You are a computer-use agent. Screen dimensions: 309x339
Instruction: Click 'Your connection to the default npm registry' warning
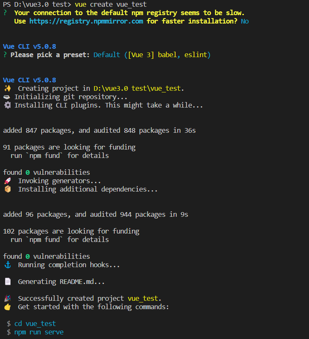tap(129, 13)
